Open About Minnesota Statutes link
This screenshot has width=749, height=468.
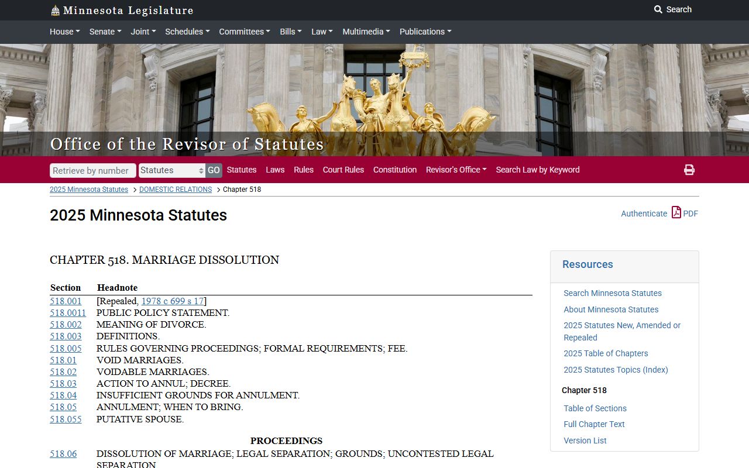pyautogui.click(x=611, y=309)
